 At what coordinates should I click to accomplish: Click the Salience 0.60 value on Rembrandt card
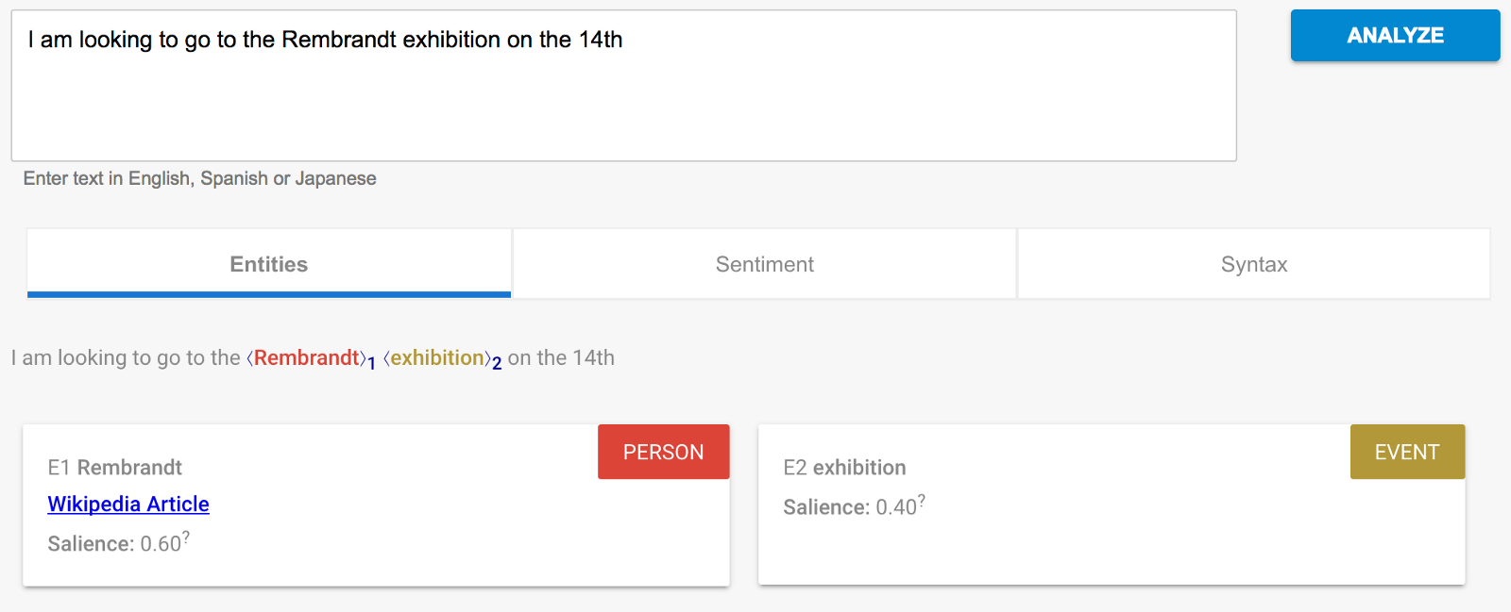pos(161,544)
